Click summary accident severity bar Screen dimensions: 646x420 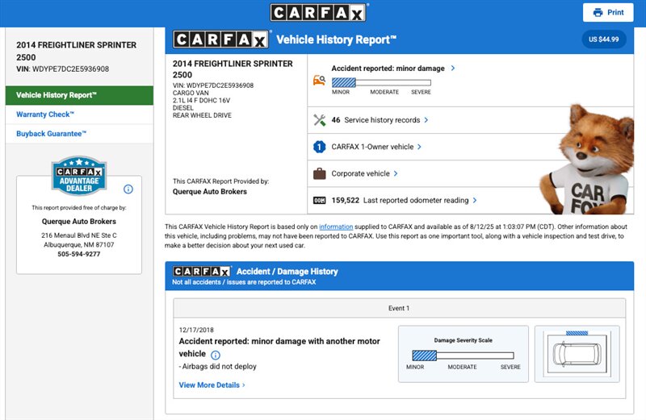(x=381, y=82)
